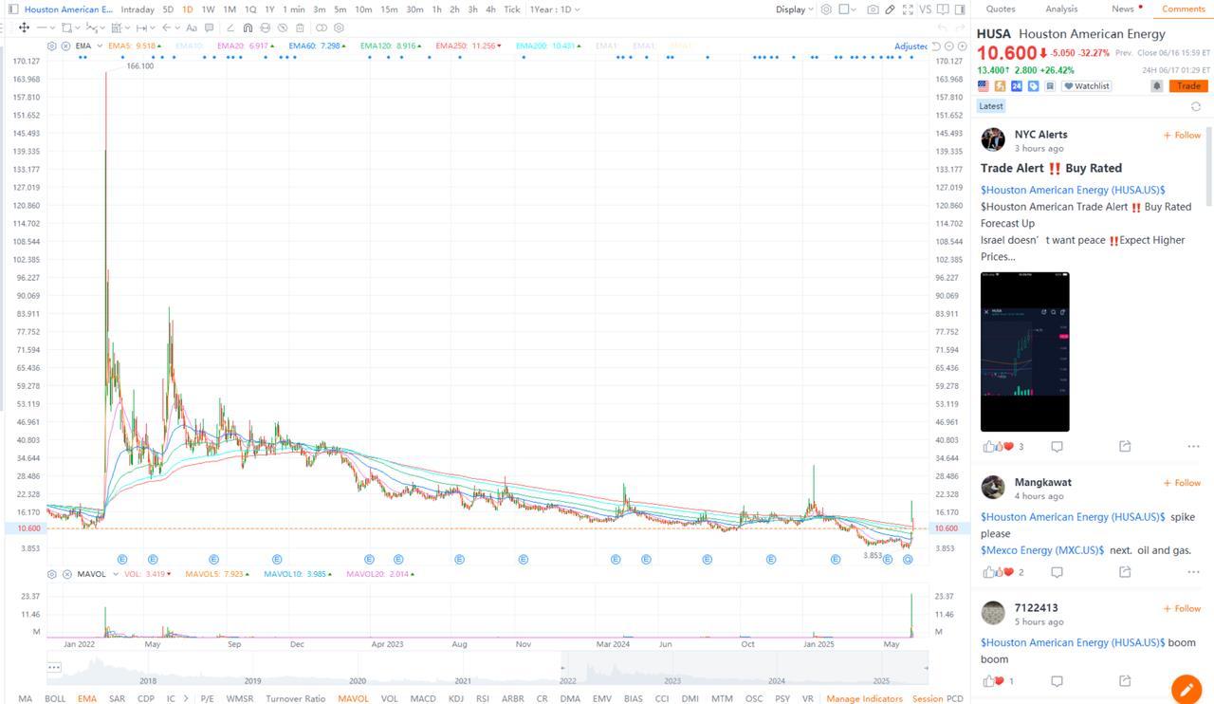Image resolution: width=1214 pixels, height=704 pixels.
Task: Open chart settings gear beside Display
Action: 826,9
